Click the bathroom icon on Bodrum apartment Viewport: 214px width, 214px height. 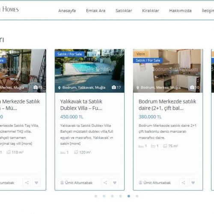point(153,146)
